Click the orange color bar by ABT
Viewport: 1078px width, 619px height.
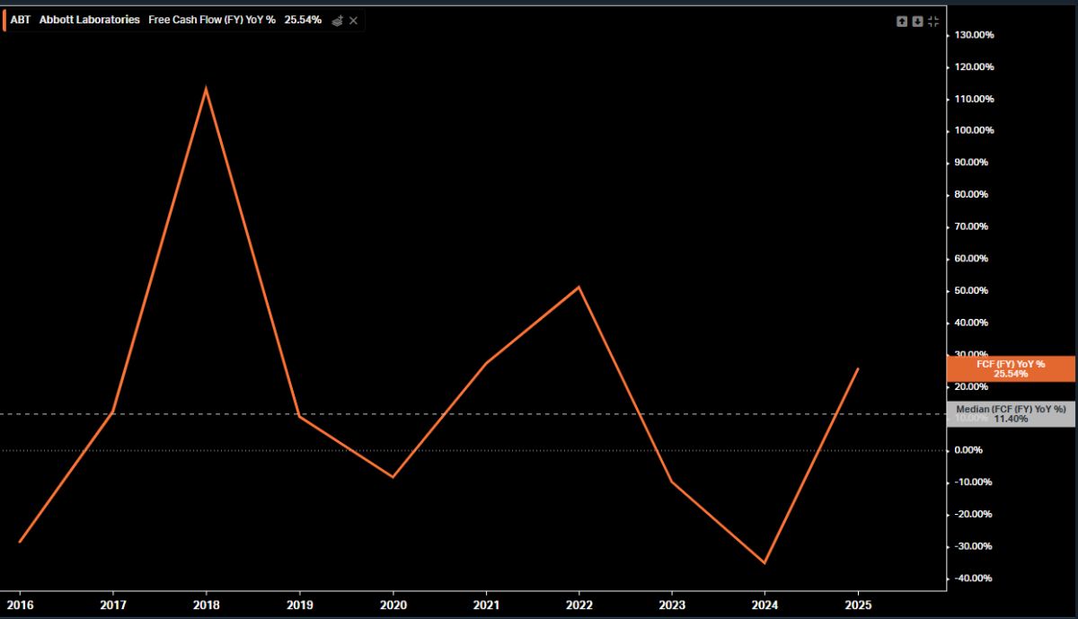(4, 20)
